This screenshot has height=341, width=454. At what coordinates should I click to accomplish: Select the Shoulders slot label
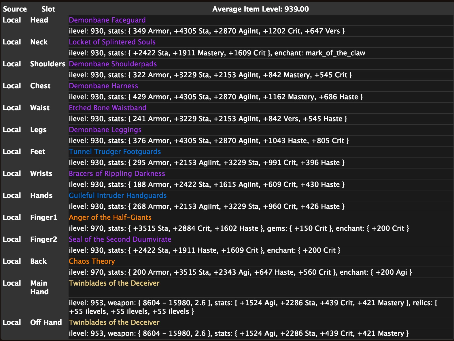coord(48,64)
